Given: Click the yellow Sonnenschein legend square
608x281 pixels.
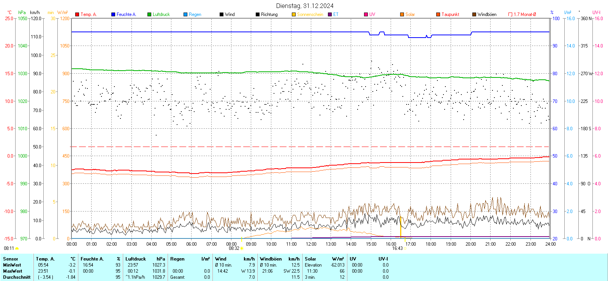Looking at the screenshot, I should 294,14.
